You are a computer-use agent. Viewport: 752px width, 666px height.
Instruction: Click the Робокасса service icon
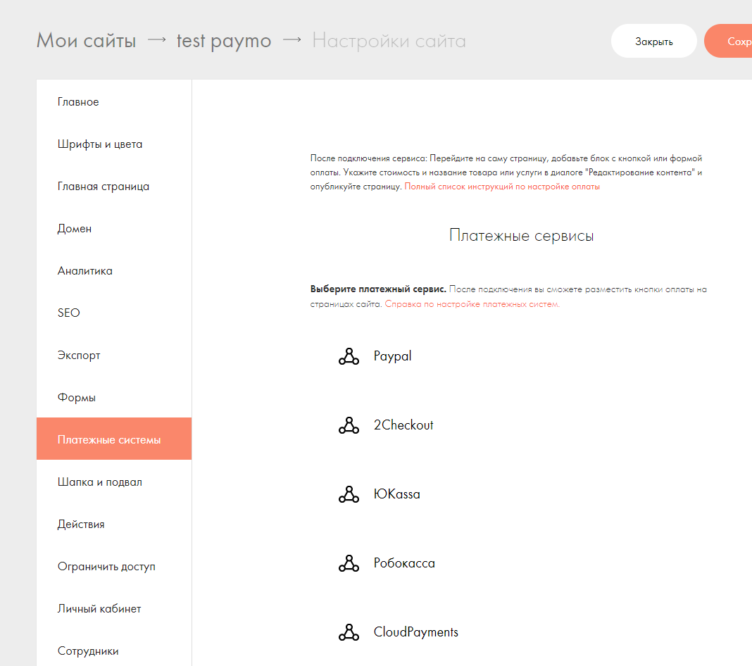tap(349, 563)
